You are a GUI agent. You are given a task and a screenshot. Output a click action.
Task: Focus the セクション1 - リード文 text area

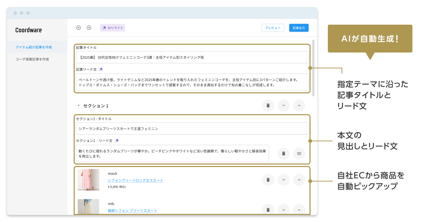(x=172, y=154)
